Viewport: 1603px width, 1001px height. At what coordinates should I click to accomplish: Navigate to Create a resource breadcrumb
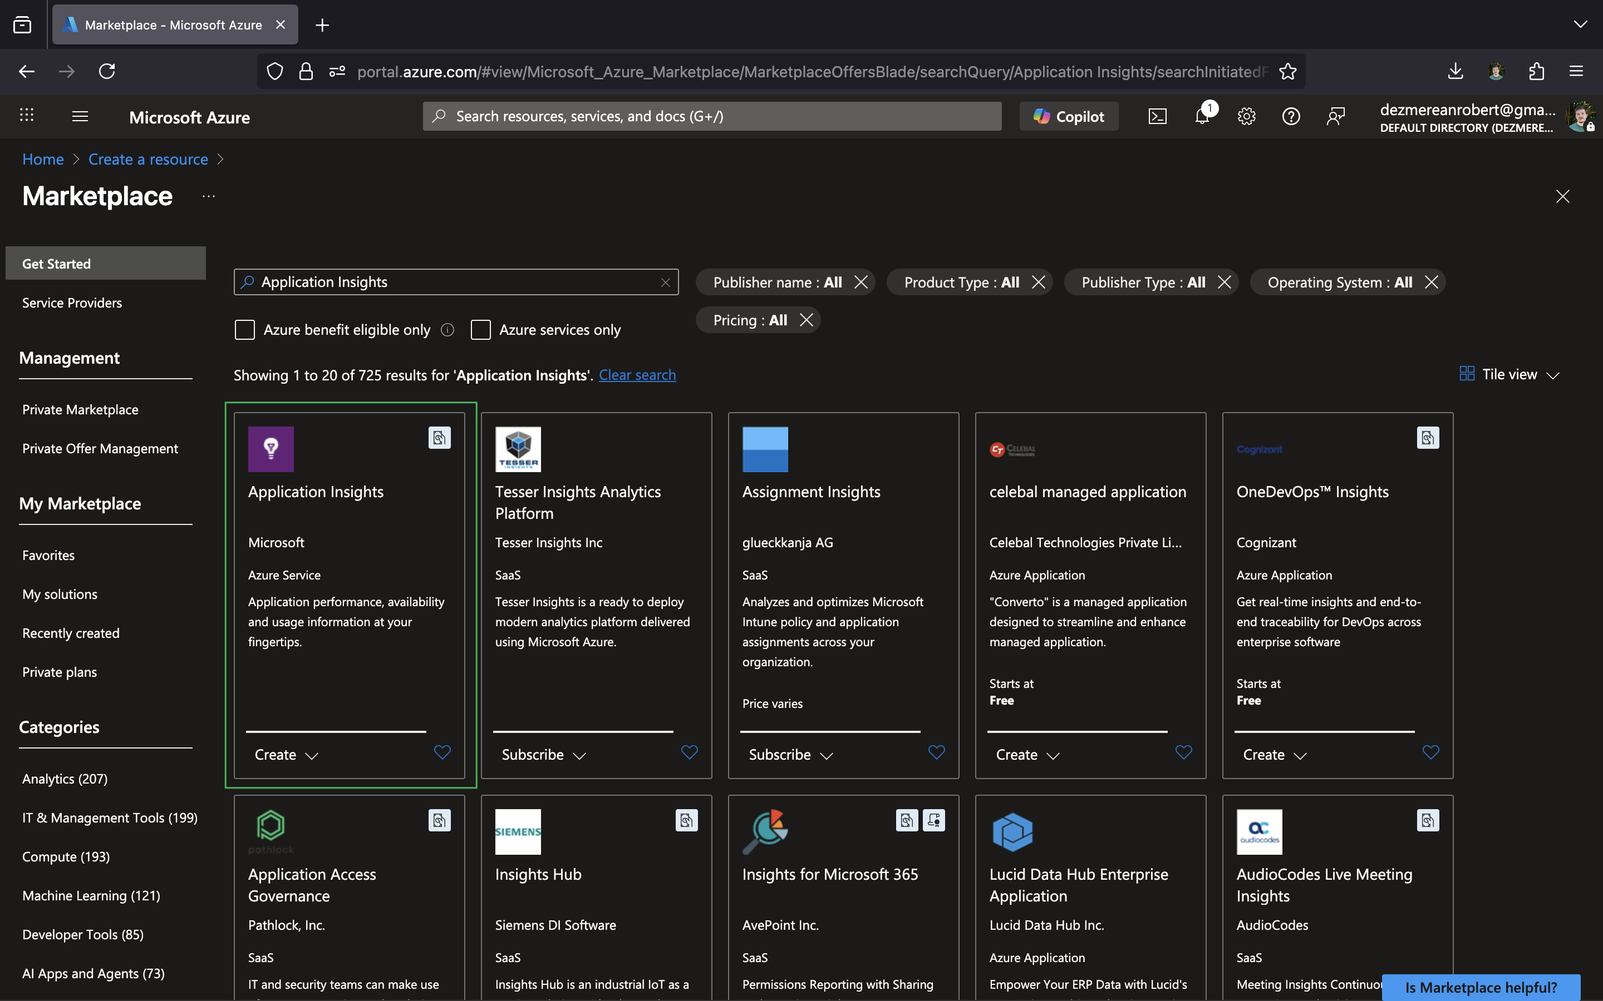[149, 159]
